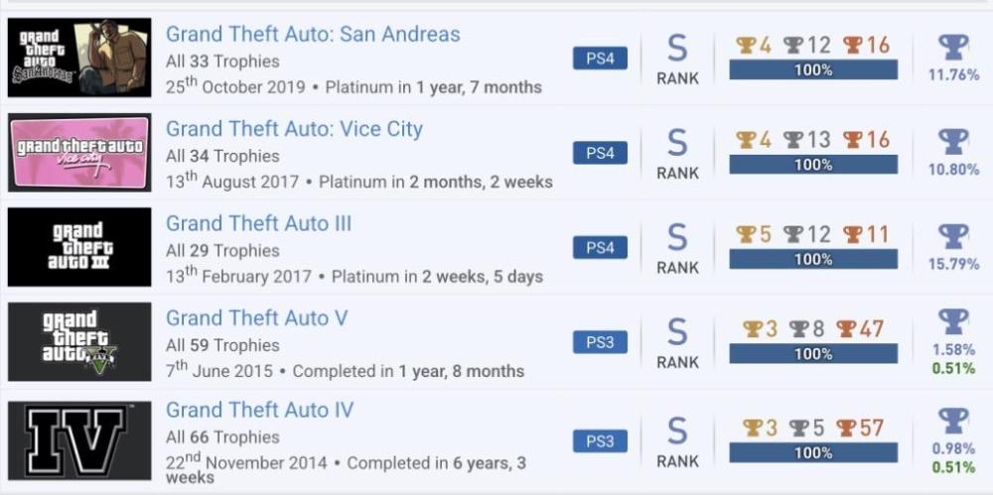Click the PS4 badge for San Andreas

pos(600,59)
